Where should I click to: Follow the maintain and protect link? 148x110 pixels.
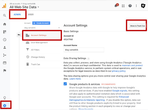(x=132, y=65)
